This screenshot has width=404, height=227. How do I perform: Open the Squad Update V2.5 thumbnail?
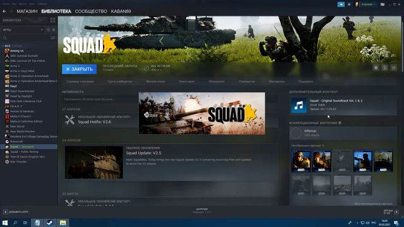click(94, 163)
